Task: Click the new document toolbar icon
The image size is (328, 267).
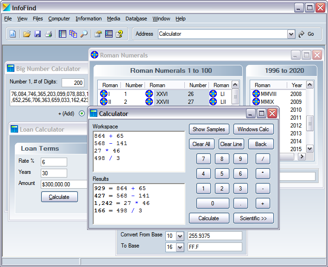Action: [x=13, y=34]
